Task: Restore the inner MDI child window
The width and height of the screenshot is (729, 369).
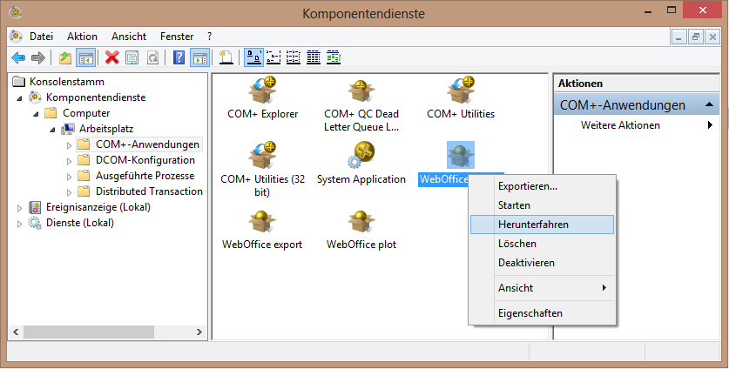Action: tap(696, 37)
